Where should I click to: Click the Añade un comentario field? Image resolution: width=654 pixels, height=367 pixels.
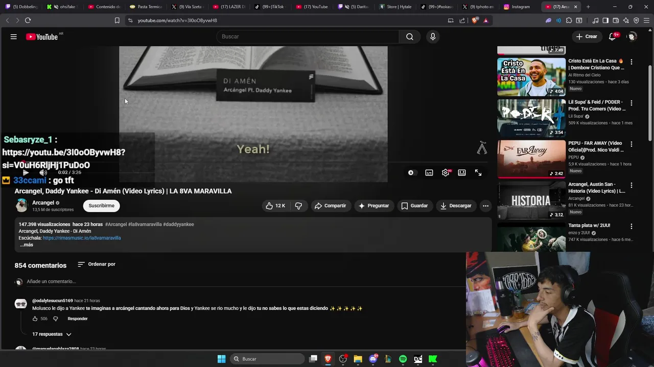point(245,281)
